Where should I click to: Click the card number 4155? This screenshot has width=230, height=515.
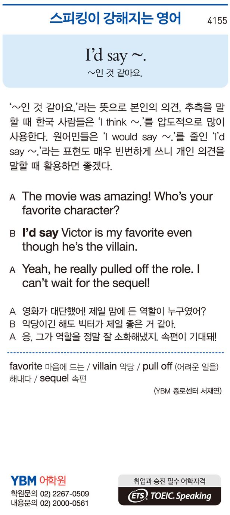click(217, 21)
